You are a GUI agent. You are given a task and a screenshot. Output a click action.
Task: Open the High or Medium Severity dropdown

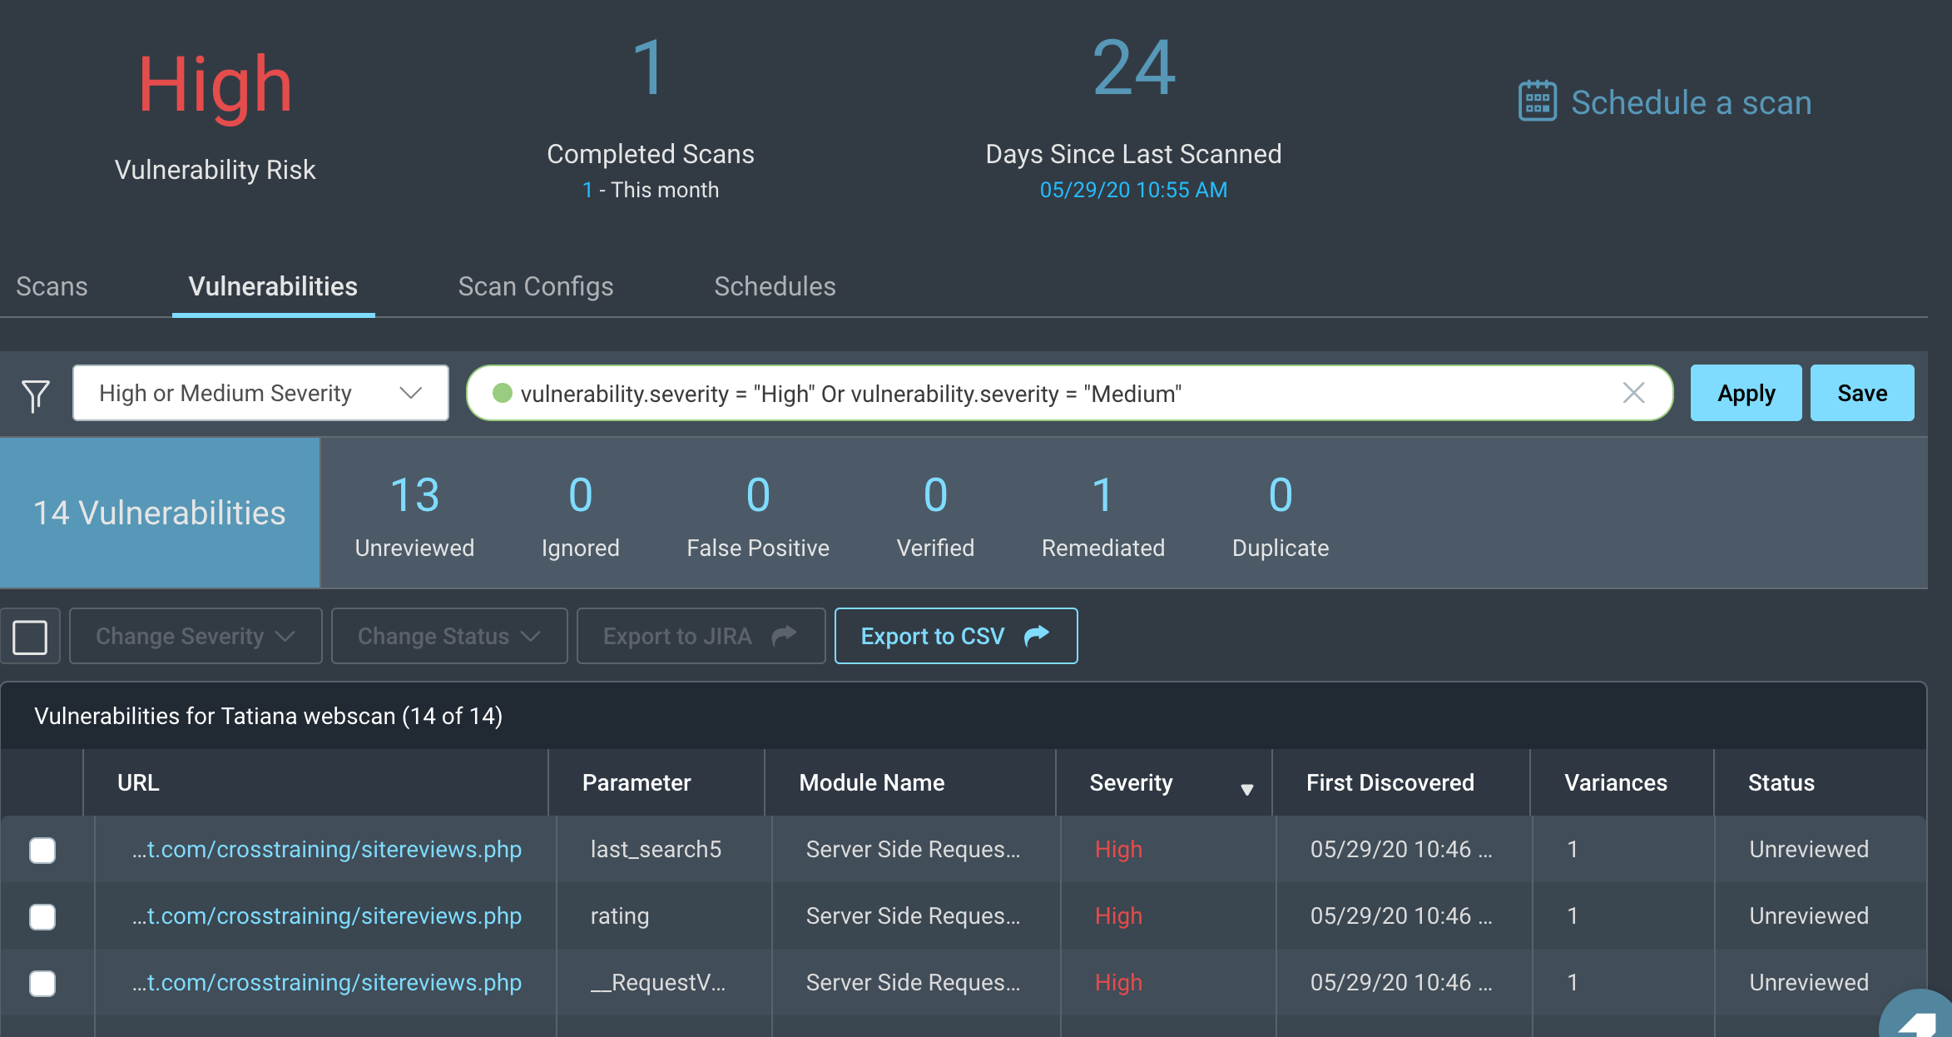[x=260, y=393]
